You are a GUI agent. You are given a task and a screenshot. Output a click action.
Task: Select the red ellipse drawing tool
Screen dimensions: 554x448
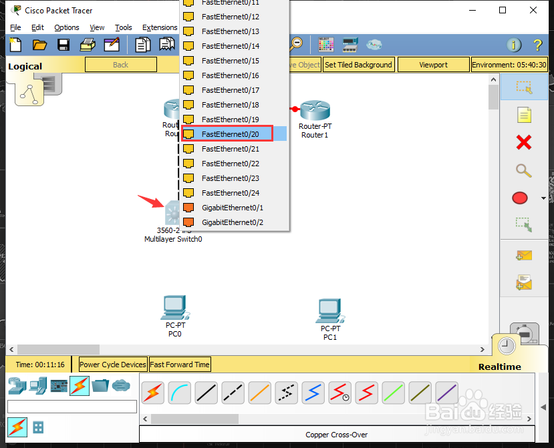pos(520,198)
